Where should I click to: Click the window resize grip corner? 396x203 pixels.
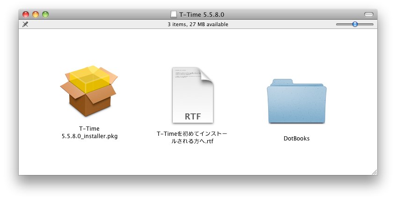tap(374, 172)
